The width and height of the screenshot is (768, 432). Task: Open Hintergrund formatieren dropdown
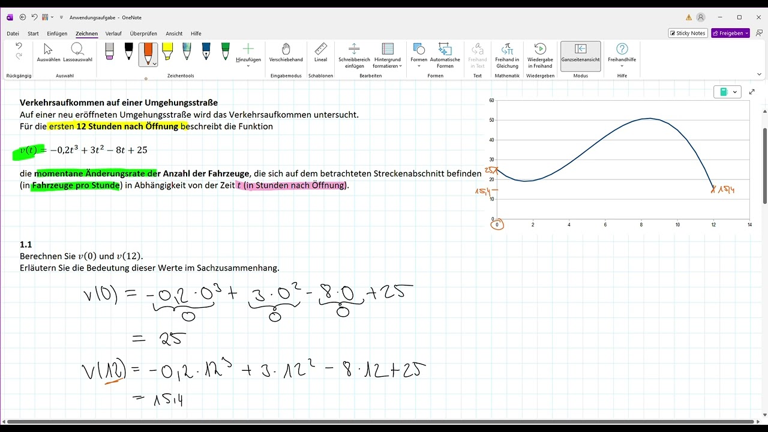pos(388,56)
